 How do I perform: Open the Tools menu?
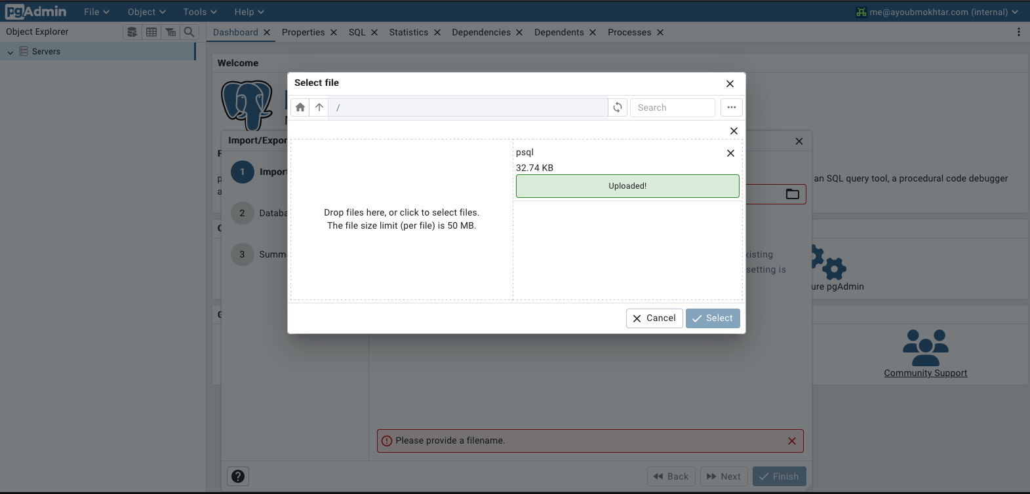(x=200, y=12)
